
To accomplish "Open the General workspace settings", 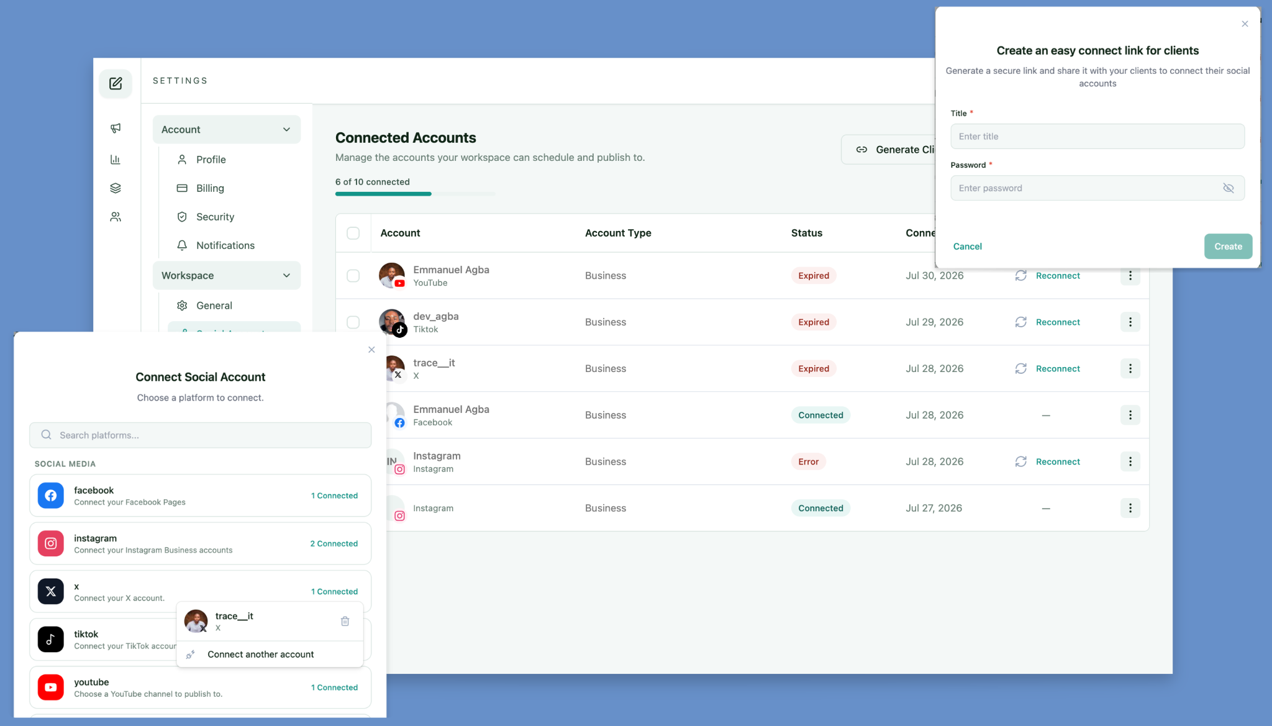I will point(214,306).
